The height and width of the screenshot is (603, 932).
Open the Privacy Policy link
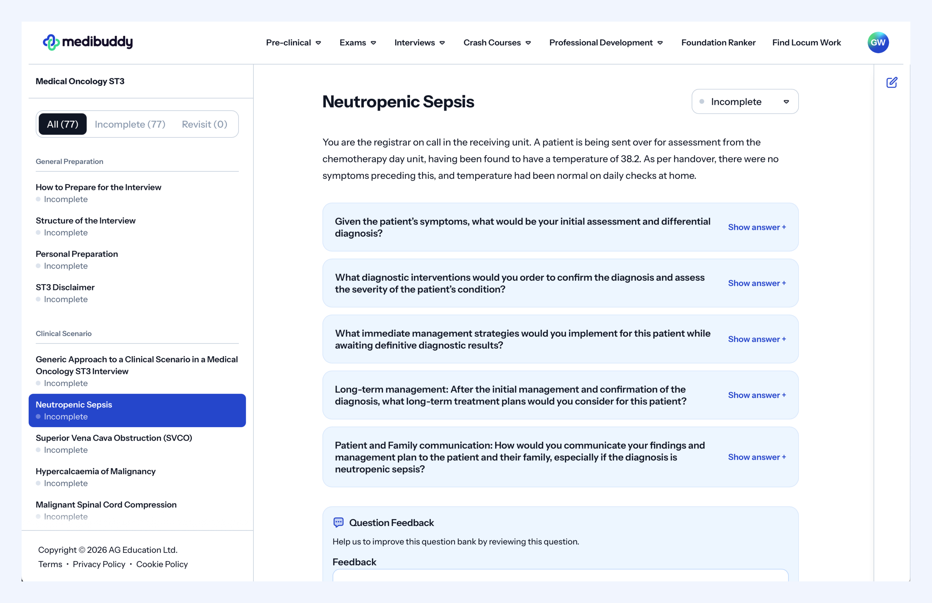[99, 564]
